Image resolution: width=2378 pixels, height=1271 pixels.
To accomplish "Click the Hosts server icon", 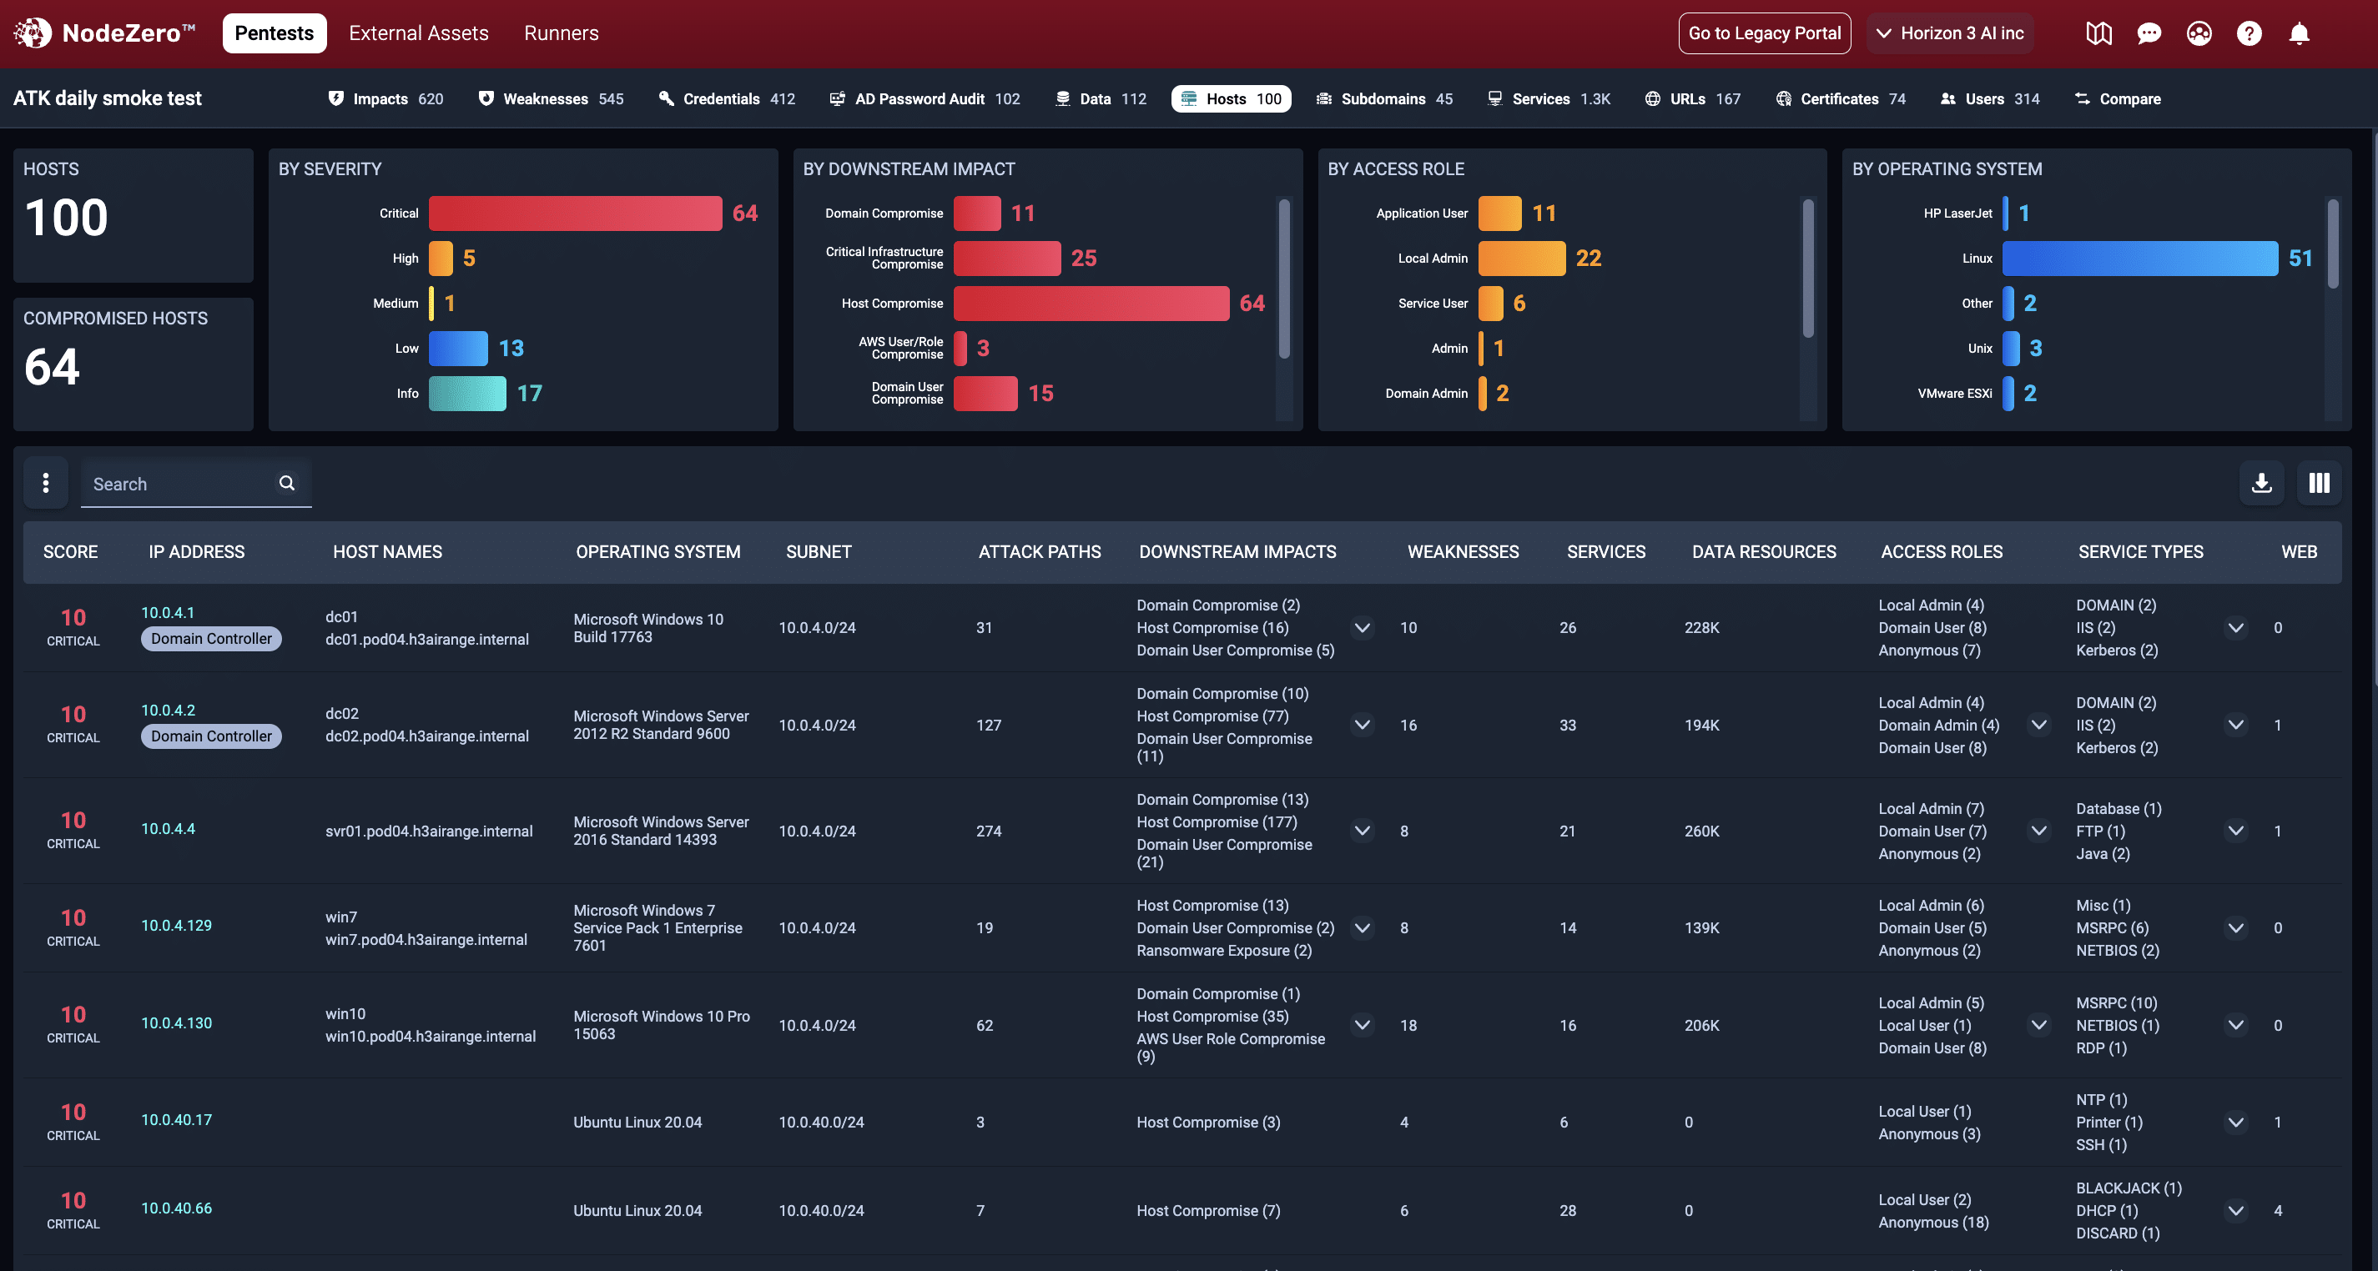I will click(x=1189, y=98).
